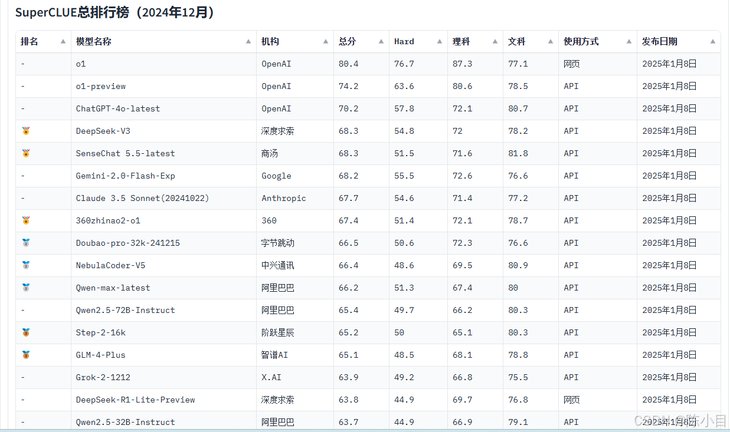The image size is (730, 432).
Task: Click release date in Claude 3.5 Sonnet row
Action: [670, 198]
